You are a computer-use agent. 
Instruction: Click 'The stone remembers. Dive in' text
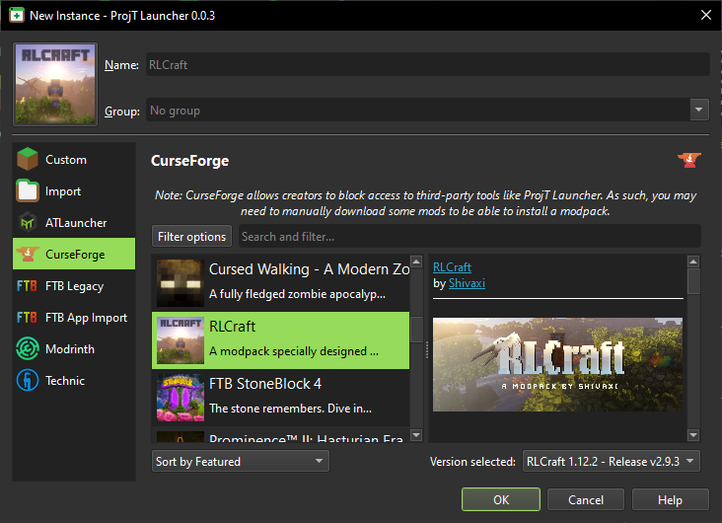click(x=290, y=409)
